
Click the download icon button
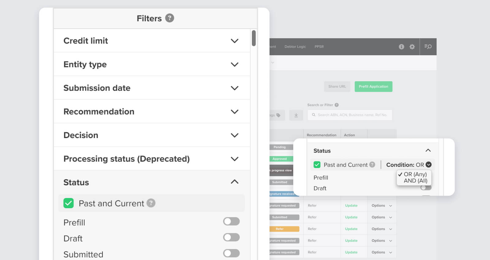[x=296, y=115]
